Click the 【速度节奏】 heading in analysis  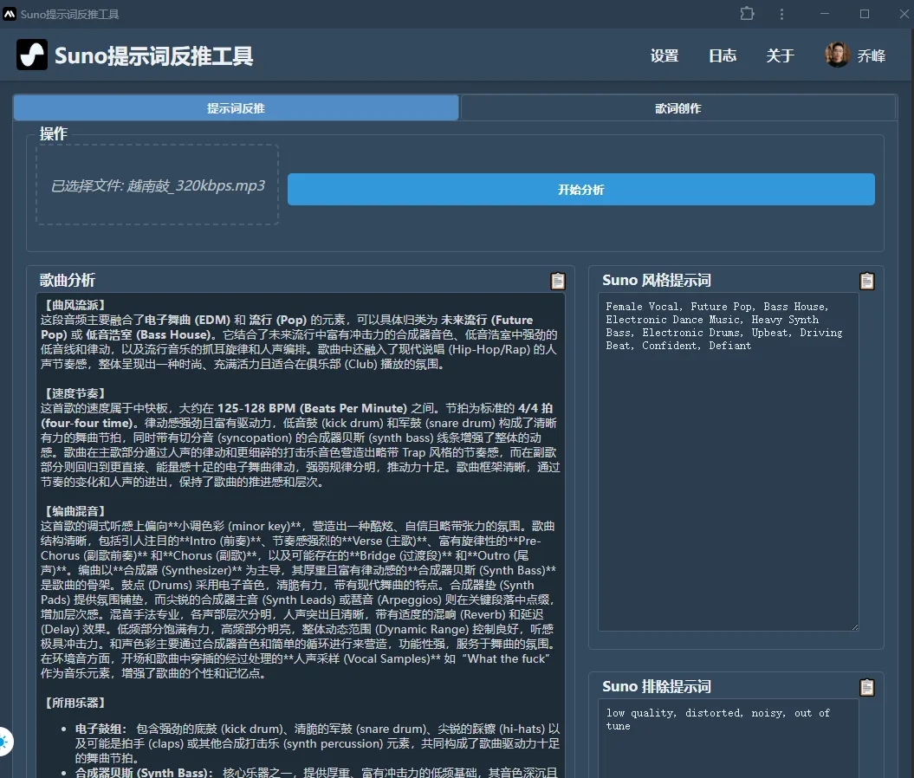[75, 393]
